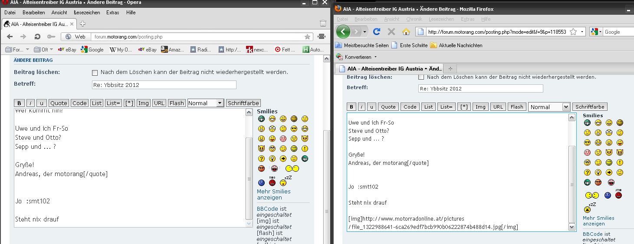Click the Schriftfarbe button in Opera
Viewport: 634px width, 244px height.
tap(243, 103)
